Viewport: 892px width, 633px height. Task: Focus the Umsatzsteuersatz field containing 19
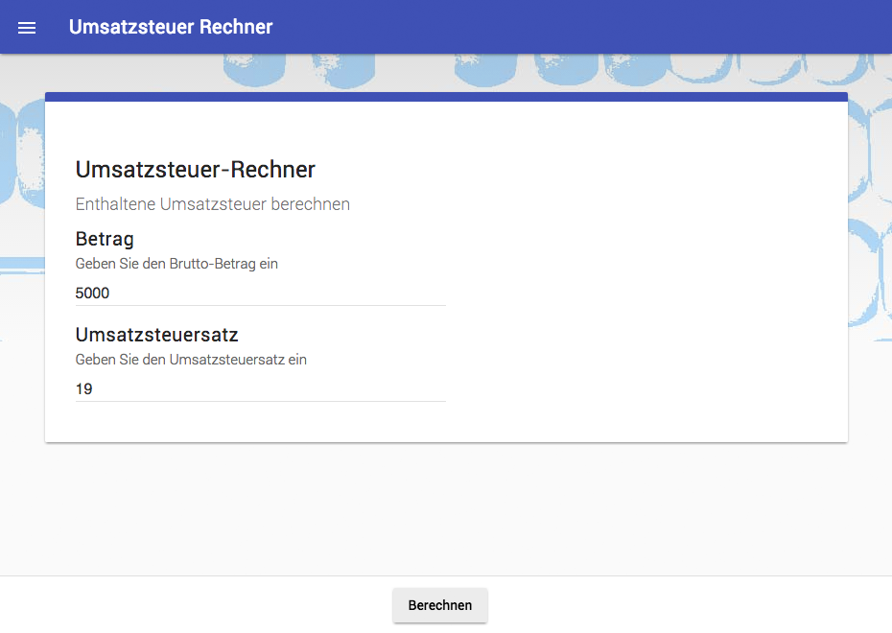[261, 389]
